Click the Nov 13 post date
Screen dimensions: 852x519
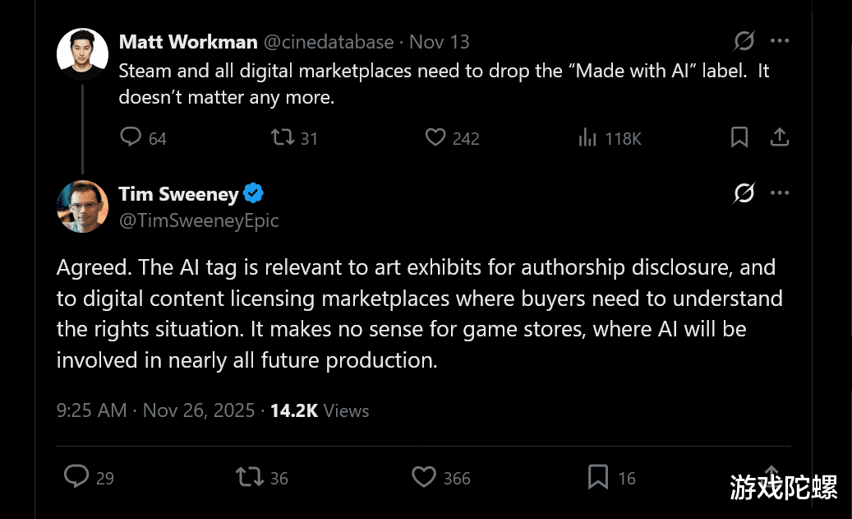(x=440, y=42)
